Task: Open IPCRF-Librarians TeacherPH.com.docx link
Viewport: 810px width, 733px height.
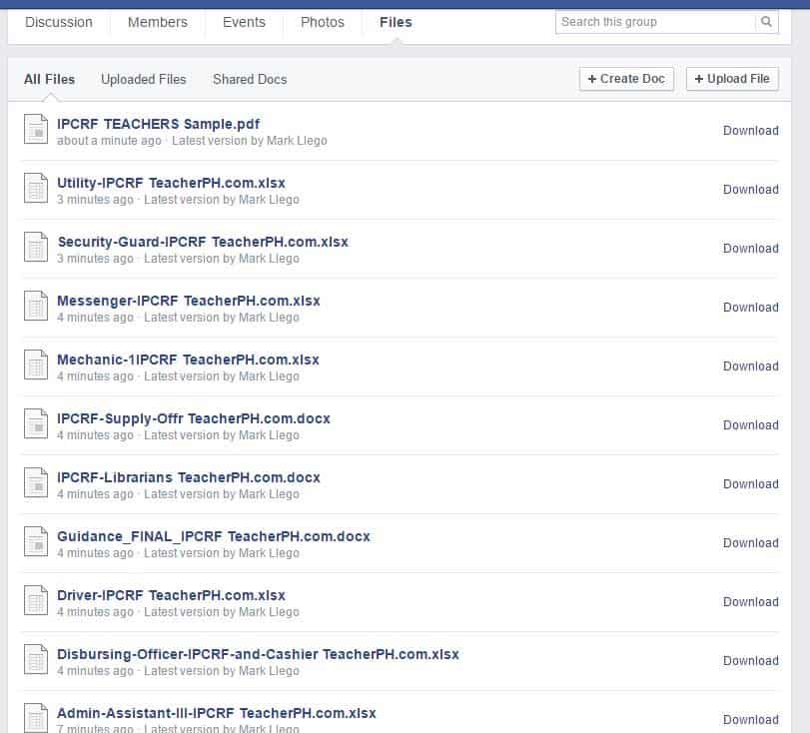Action: coord(189,477)
